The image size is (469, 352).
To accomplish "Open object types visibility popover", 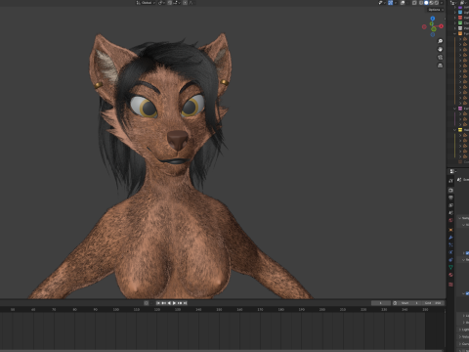I will [x=381, y=3].
